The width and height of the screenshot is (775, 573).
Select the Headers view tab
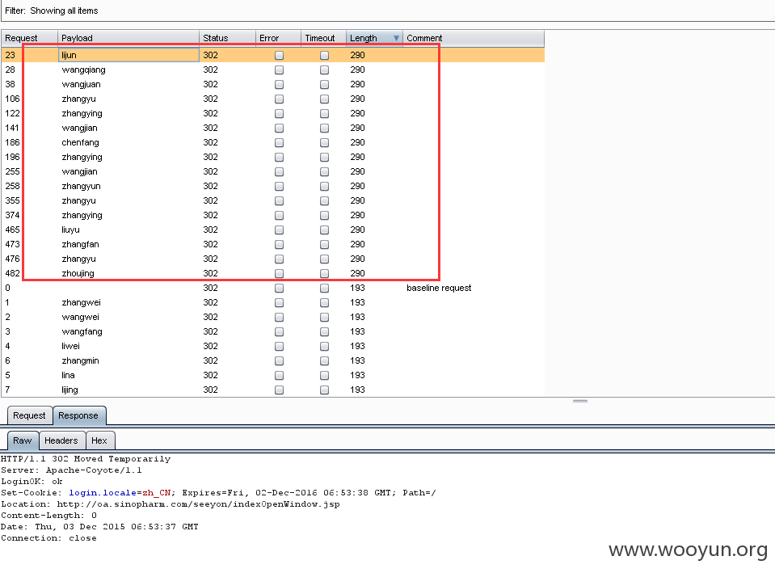[x=61, y=440]
